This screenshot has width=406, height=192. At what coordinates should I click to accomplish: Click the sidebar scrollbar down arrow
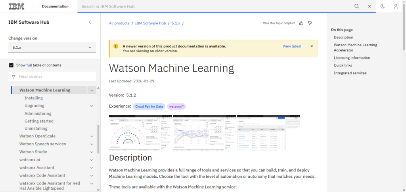click(98, 190)
